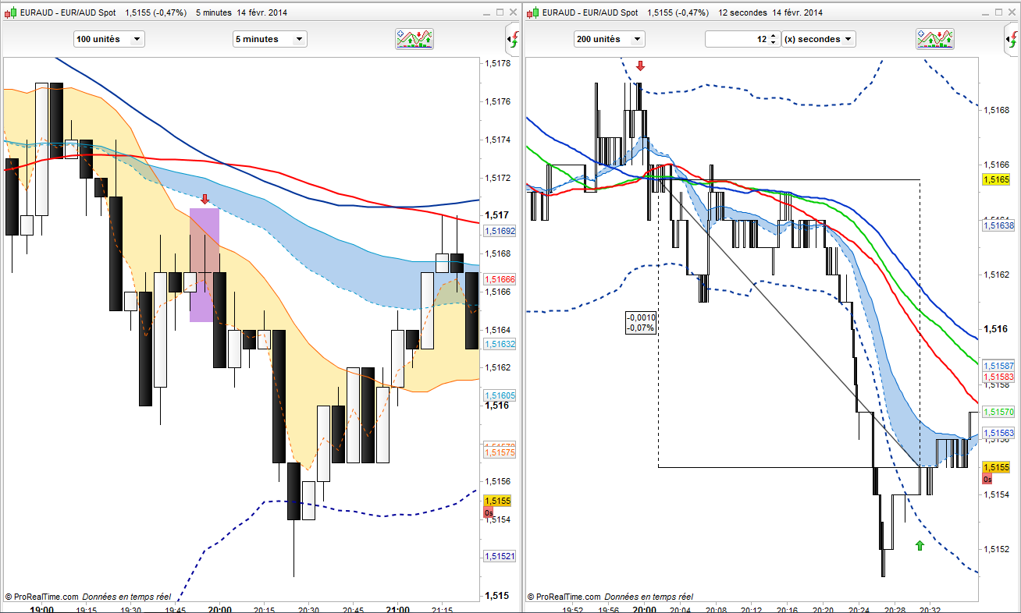Click the 1,51605 indicator value label
This screenshot has width=1021, height=613.
click(x=500, y=395)
